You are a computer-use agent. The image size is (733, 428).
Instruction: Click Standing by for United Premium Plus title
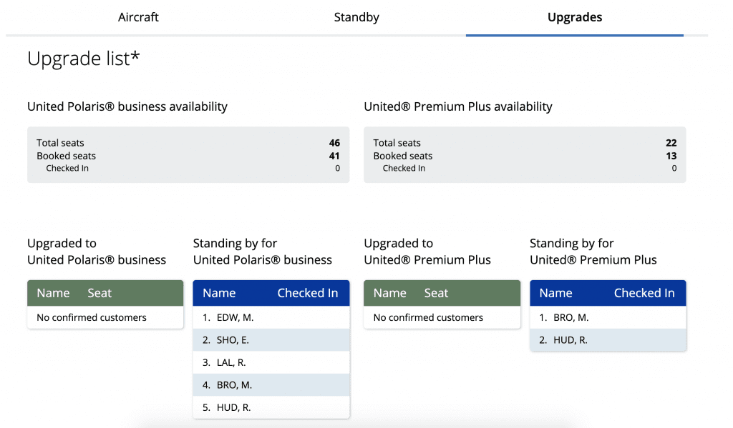coord(593,252)
